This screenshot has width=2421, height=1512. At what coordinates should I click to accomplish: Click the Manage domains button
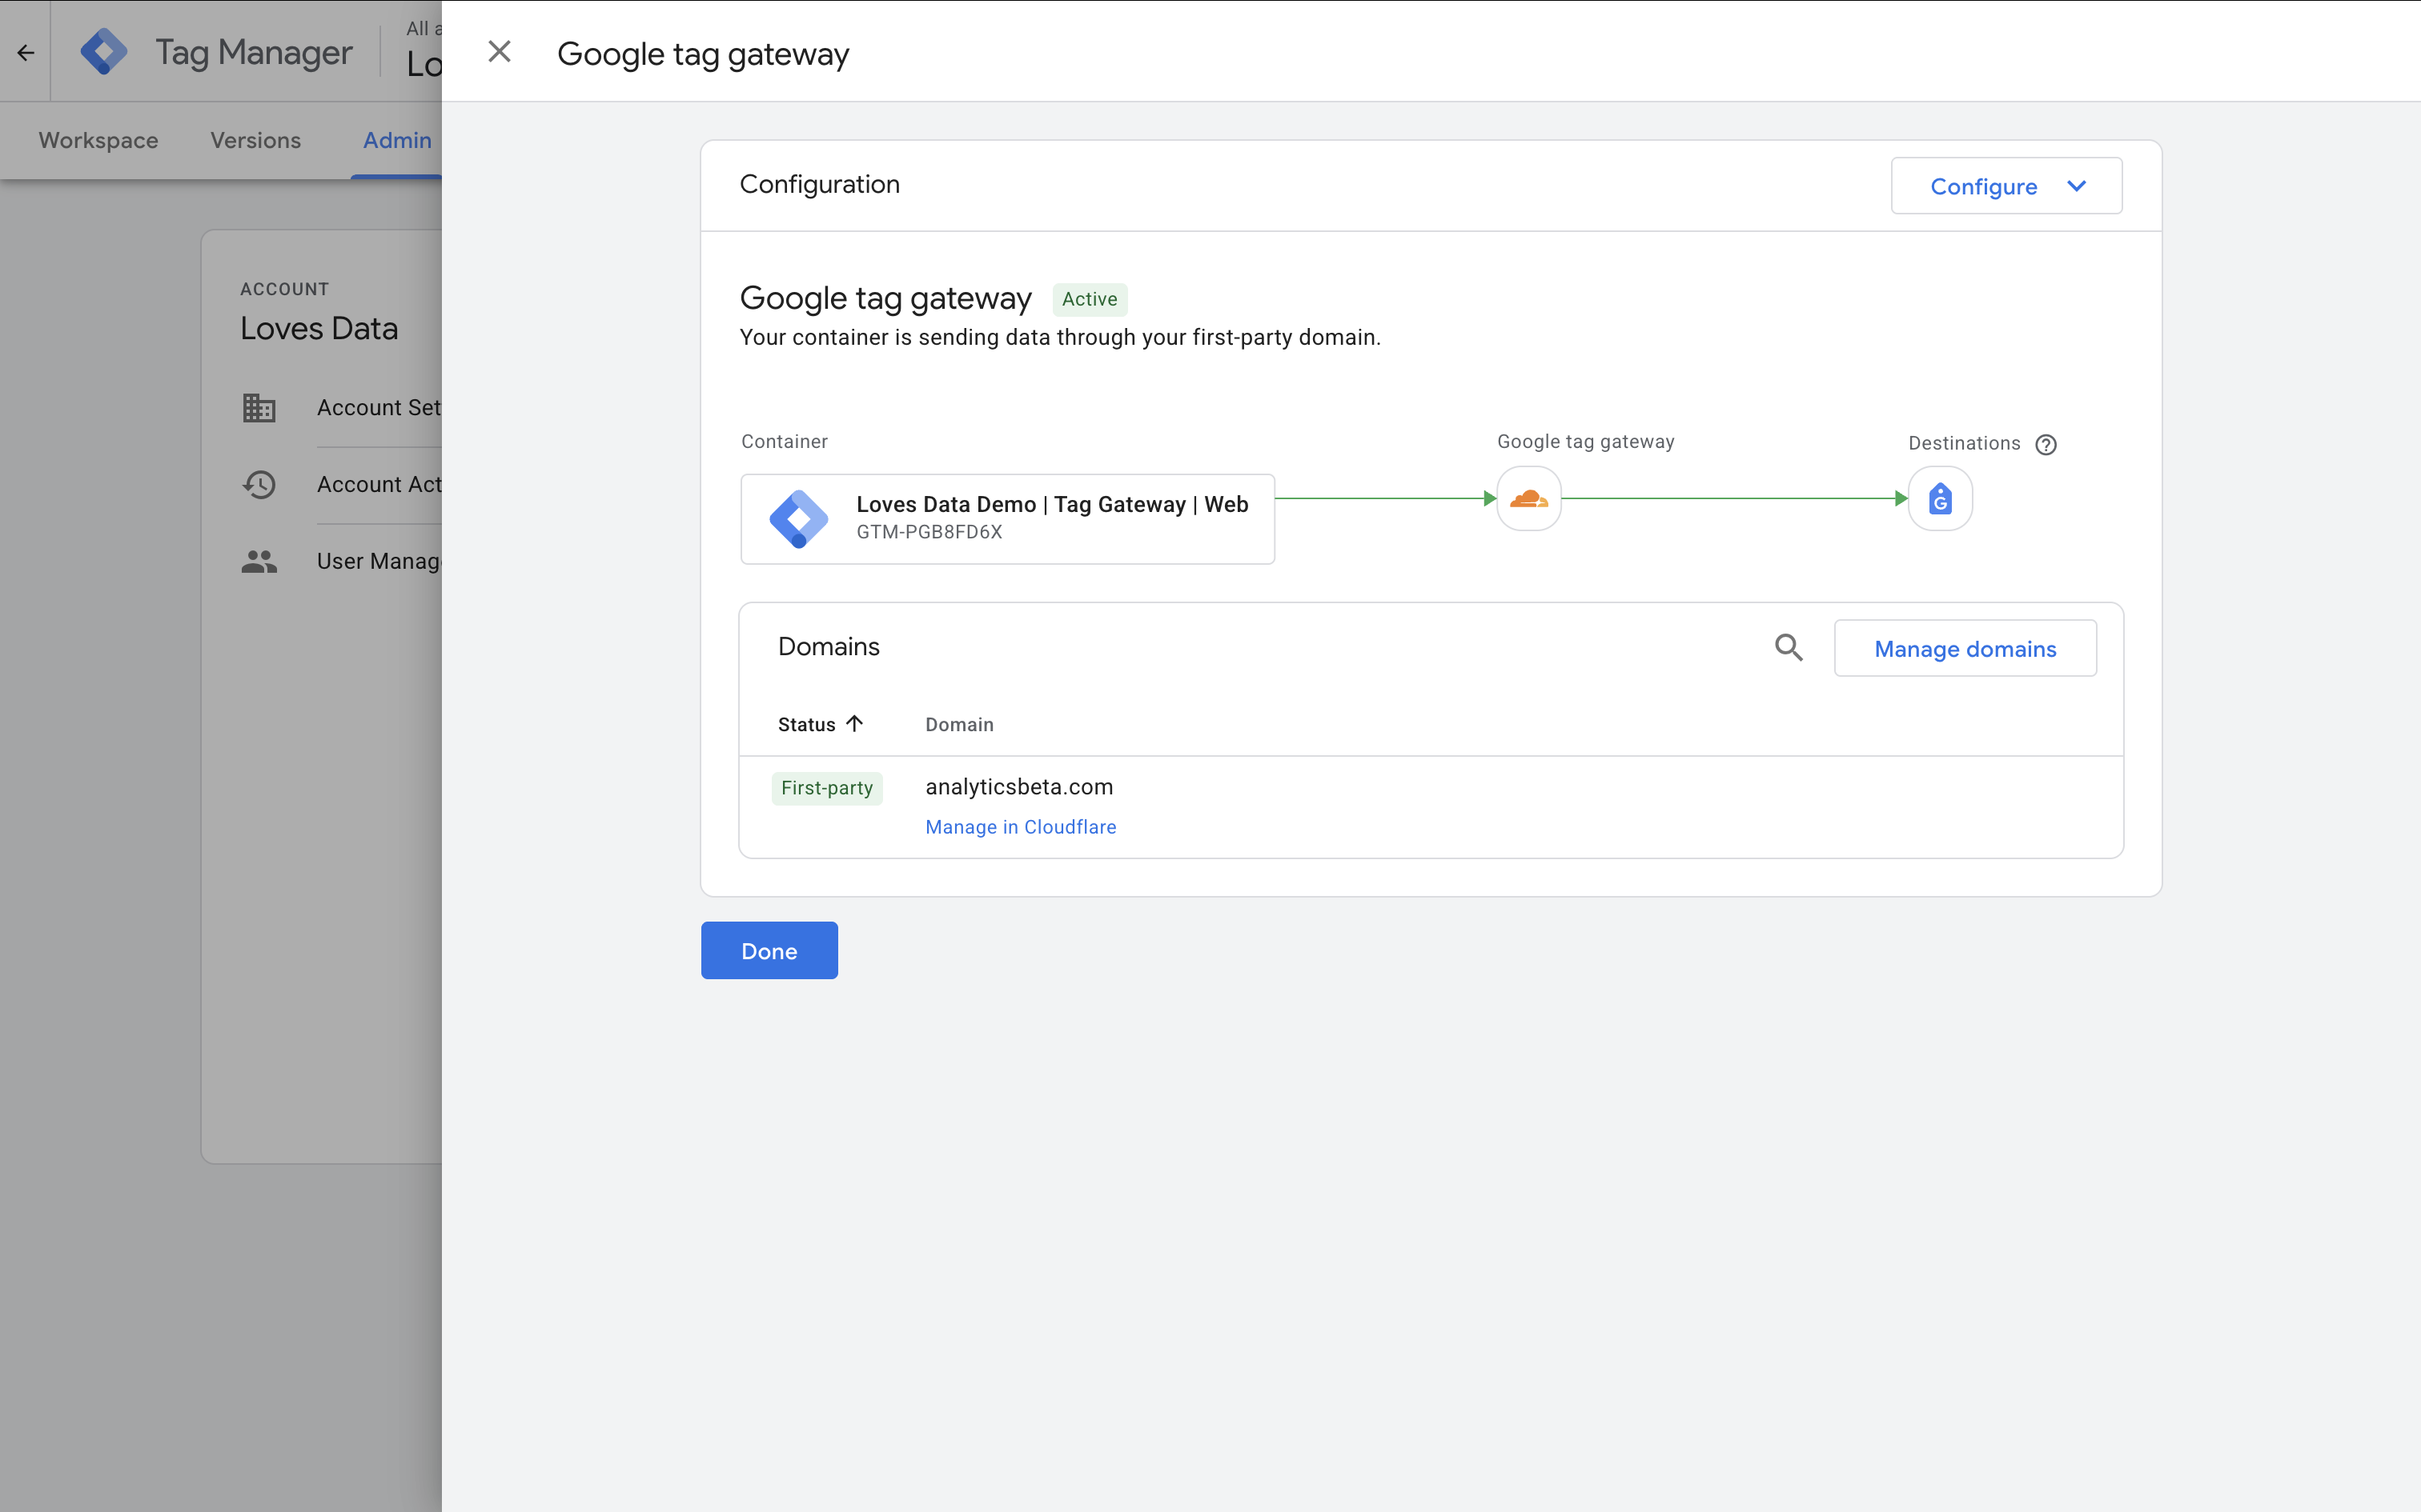click(1965, 648)
